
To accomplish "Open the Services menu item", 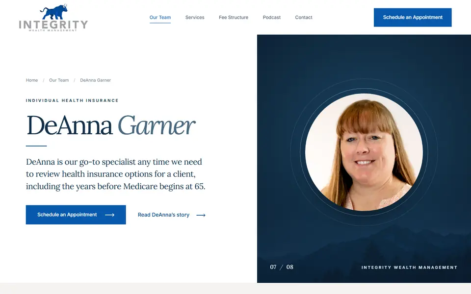I will (195, 18).
